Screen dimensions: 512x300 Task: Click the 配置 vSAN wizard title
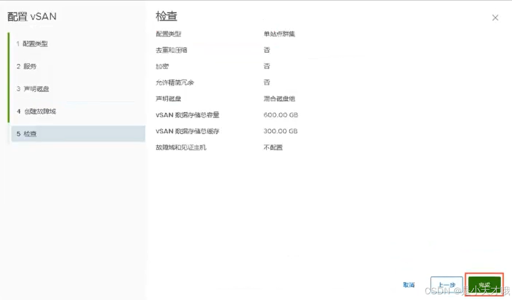pos(32,17)
